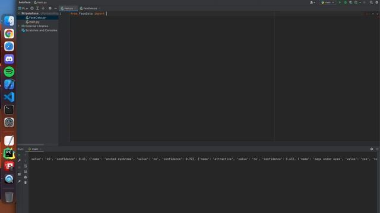Open project view options gear
The height and width of the screenshot is (213, 380).
click(x=50, y=8)
